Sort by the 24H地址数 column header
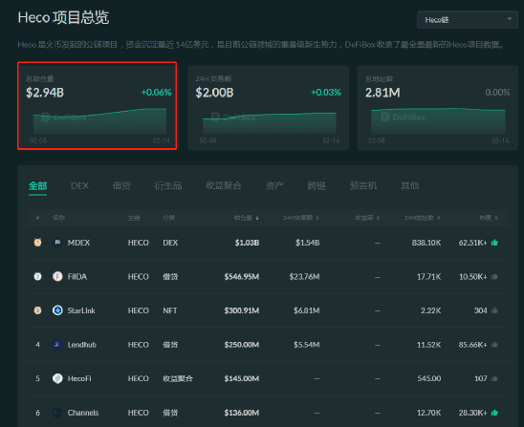This screenshot has height=427, width=524. point(422,218)
